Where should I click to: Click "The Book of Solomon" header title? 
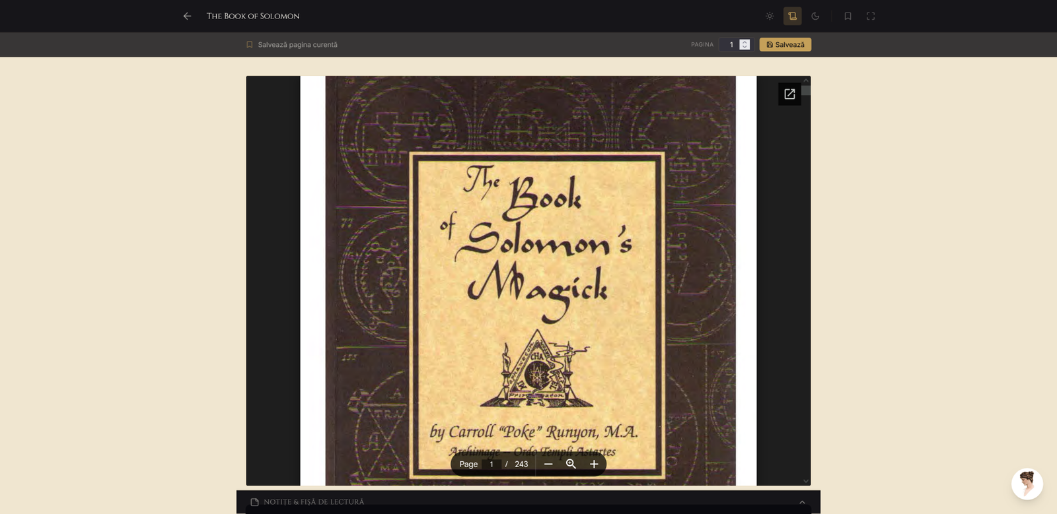253,16
